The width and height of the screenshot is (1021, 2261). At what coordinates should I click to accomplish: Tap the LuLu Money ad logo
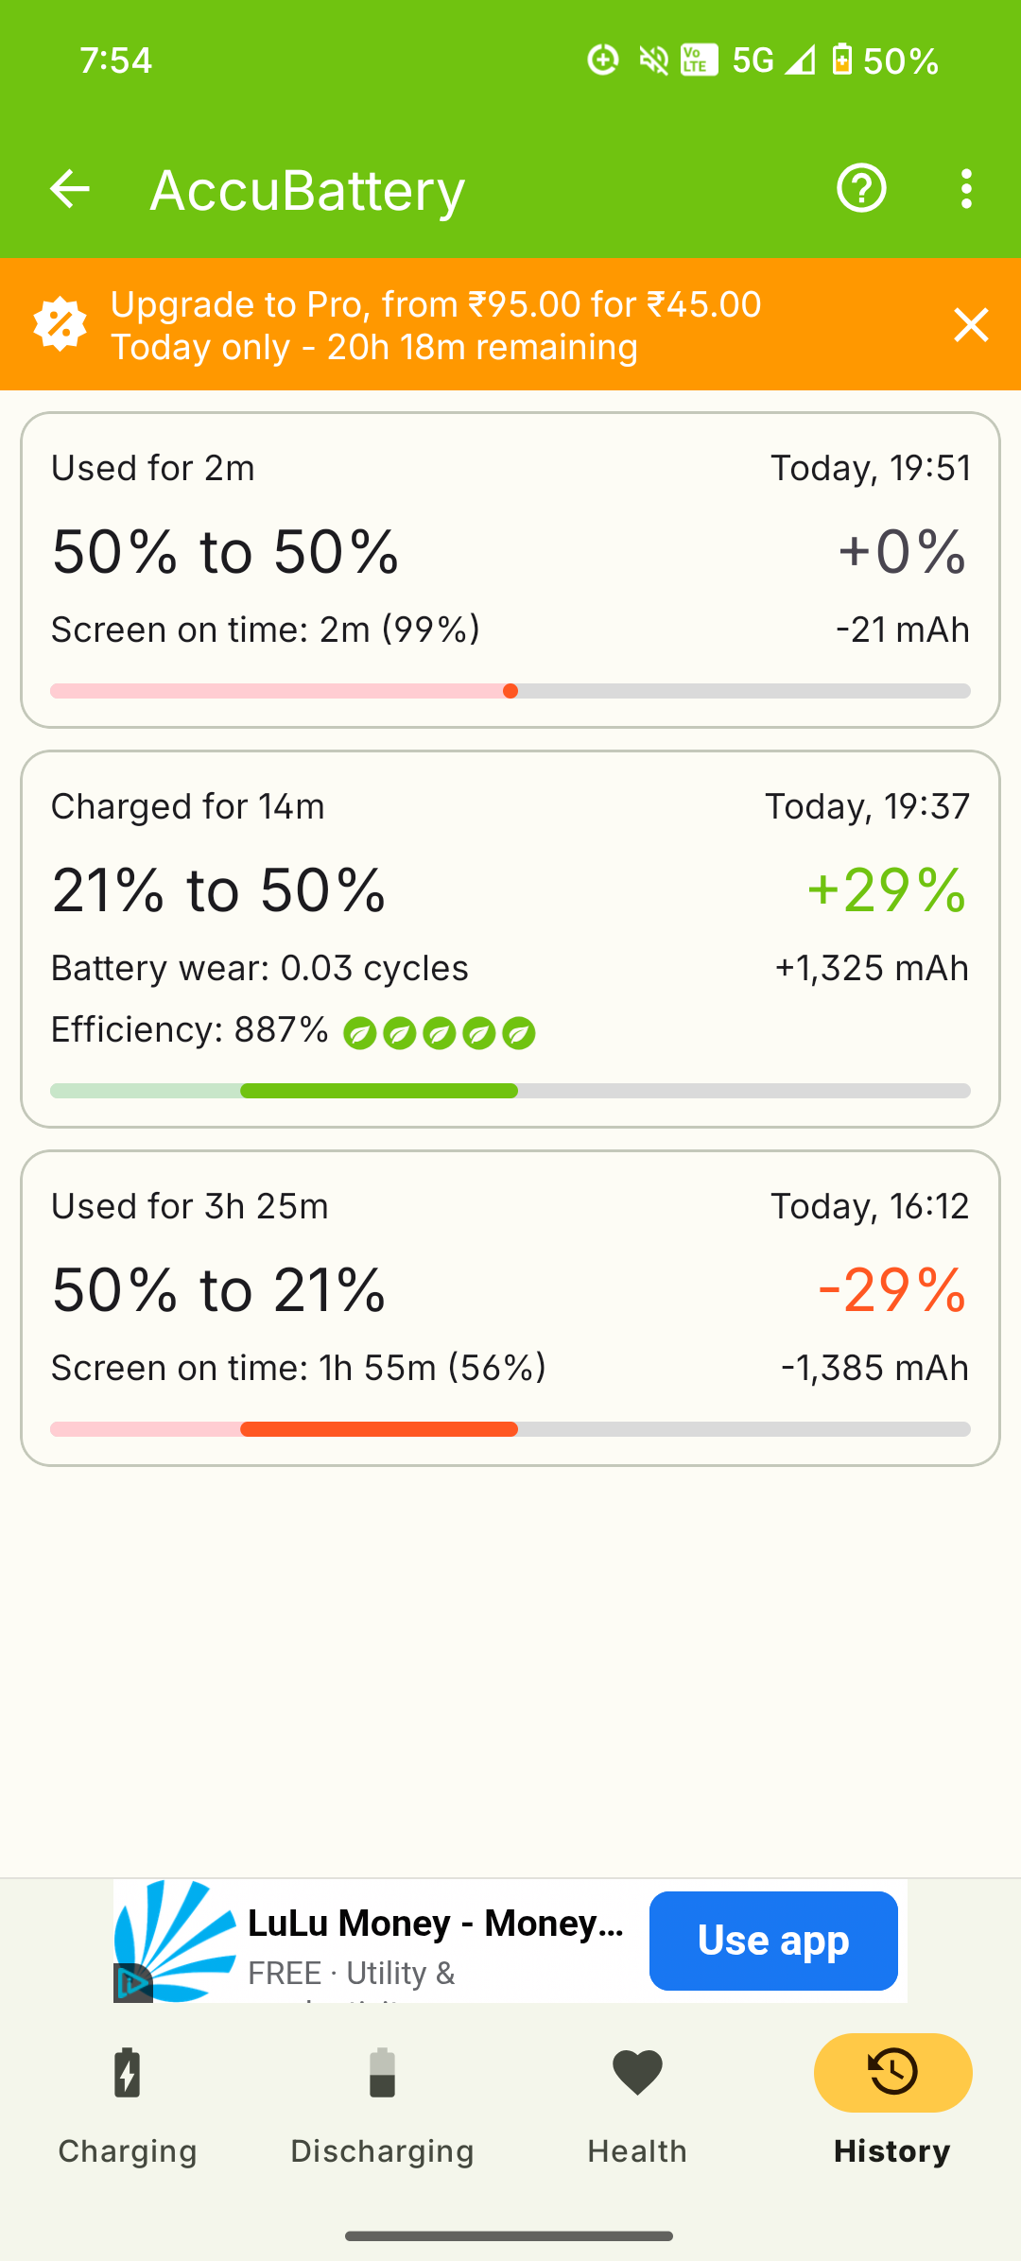[x=176, y=1940]
